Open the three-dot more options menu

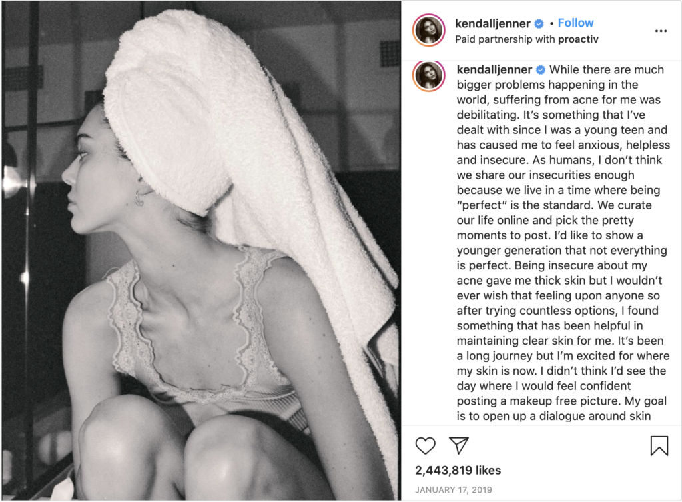(x=661, y=31)
